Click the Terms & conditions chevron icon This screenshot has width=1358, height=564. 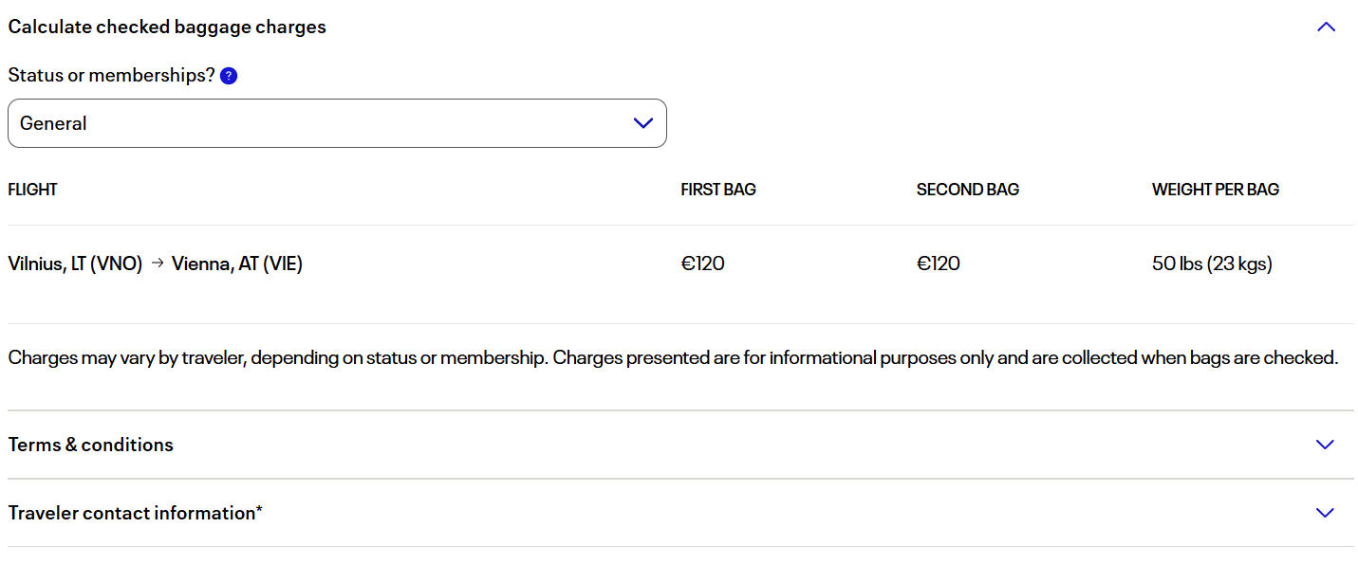(x=1325, y=445)
